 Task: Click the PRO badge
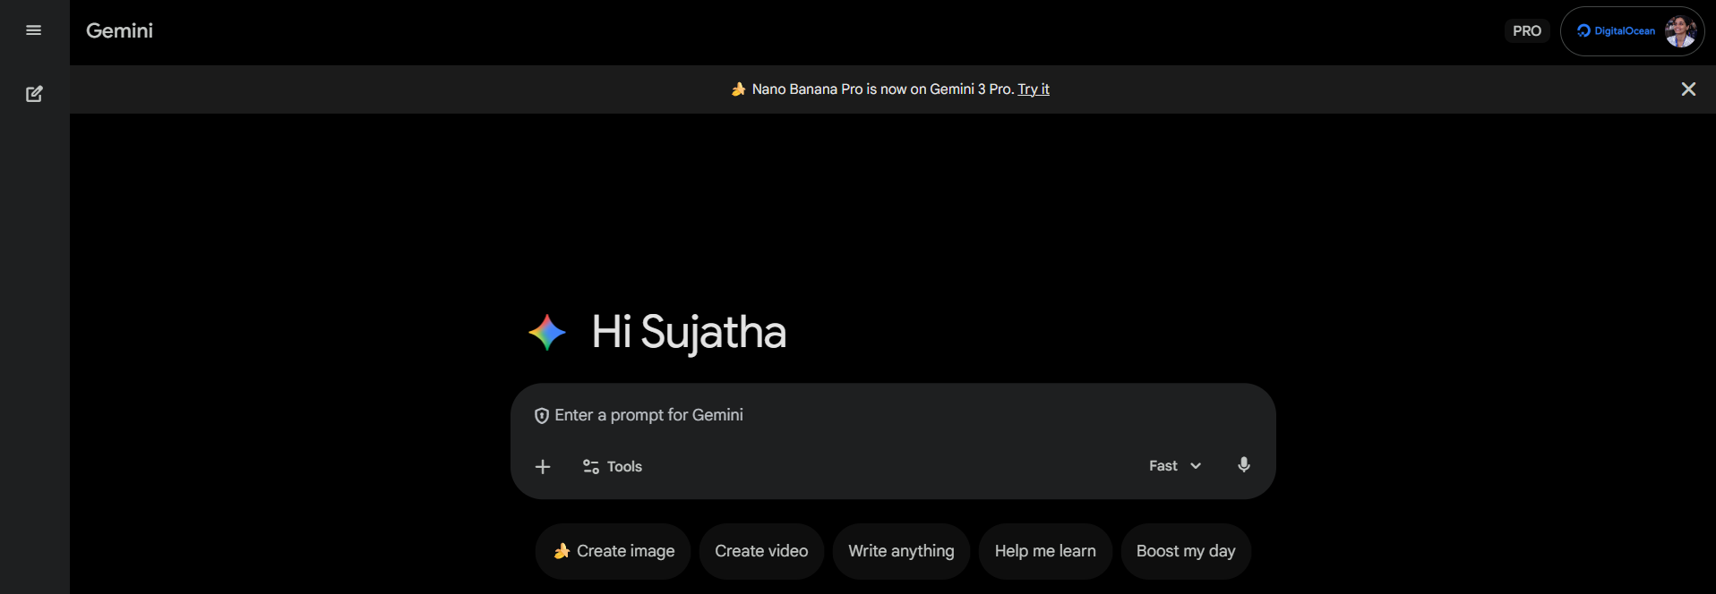point(1526,31)
